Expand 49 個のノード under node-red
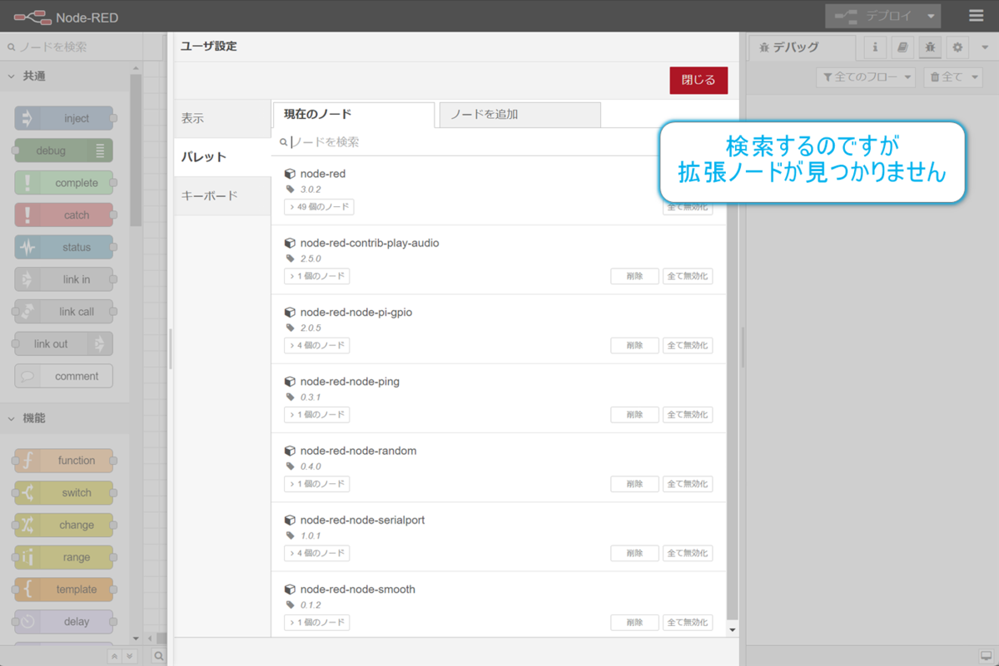The height and width of the screenshot is (666, 999). pyautogui.click(x=319, y=207)
